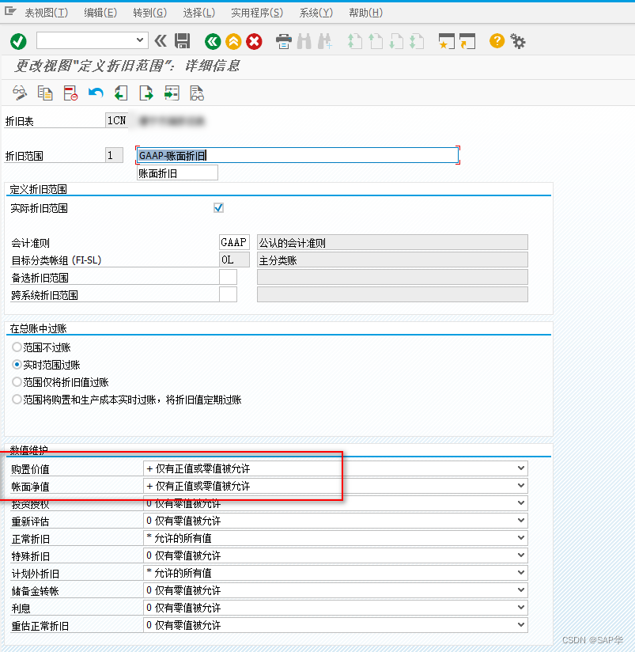Click the Save icon in the toolbar
The width and height of the screenshot is (635, 652).
coord(182,41)
